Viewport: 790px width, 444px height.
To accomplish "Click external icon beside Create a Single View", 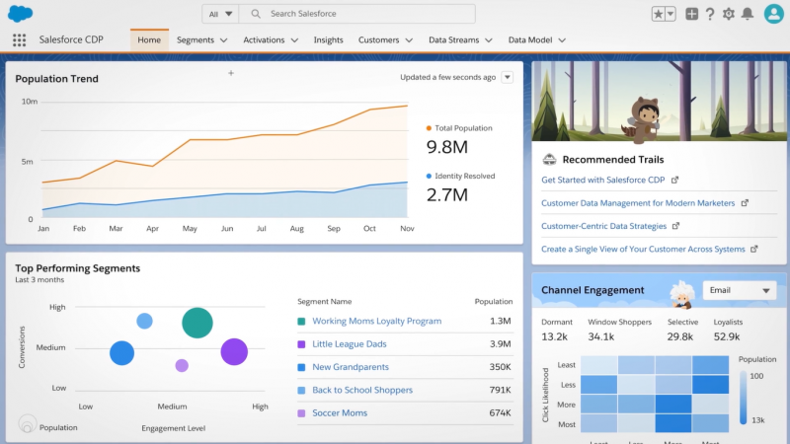I will 754,249.
